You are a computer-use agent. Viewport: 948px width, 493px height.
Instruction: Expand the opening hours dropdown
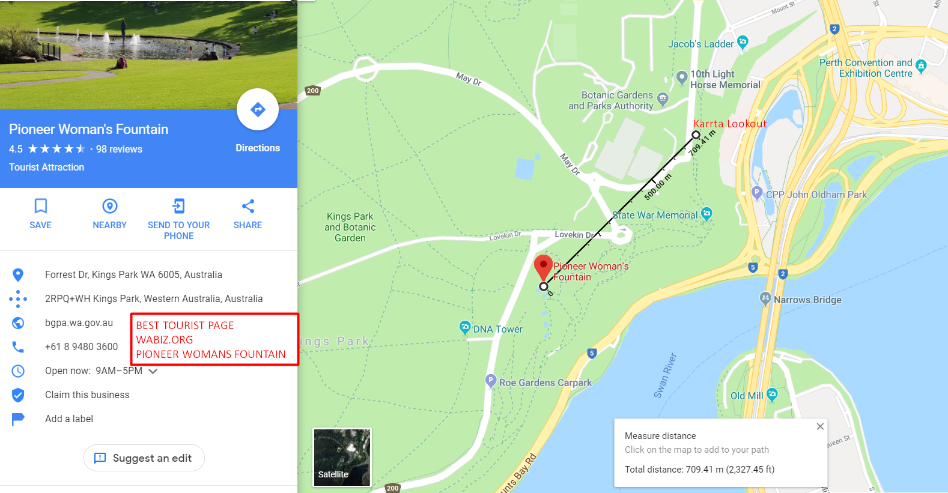[153, 371]
